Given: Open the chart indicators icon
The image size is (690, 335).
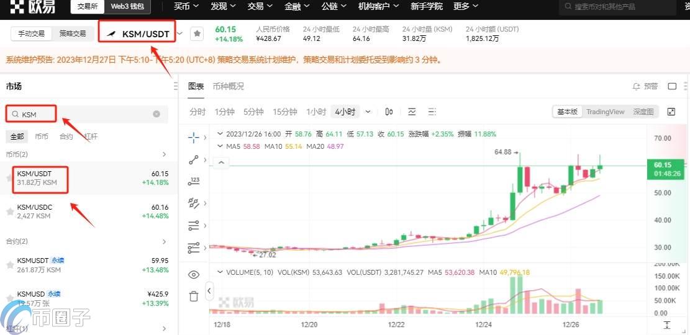Looking at the screenshot, I should coord(412,112).
